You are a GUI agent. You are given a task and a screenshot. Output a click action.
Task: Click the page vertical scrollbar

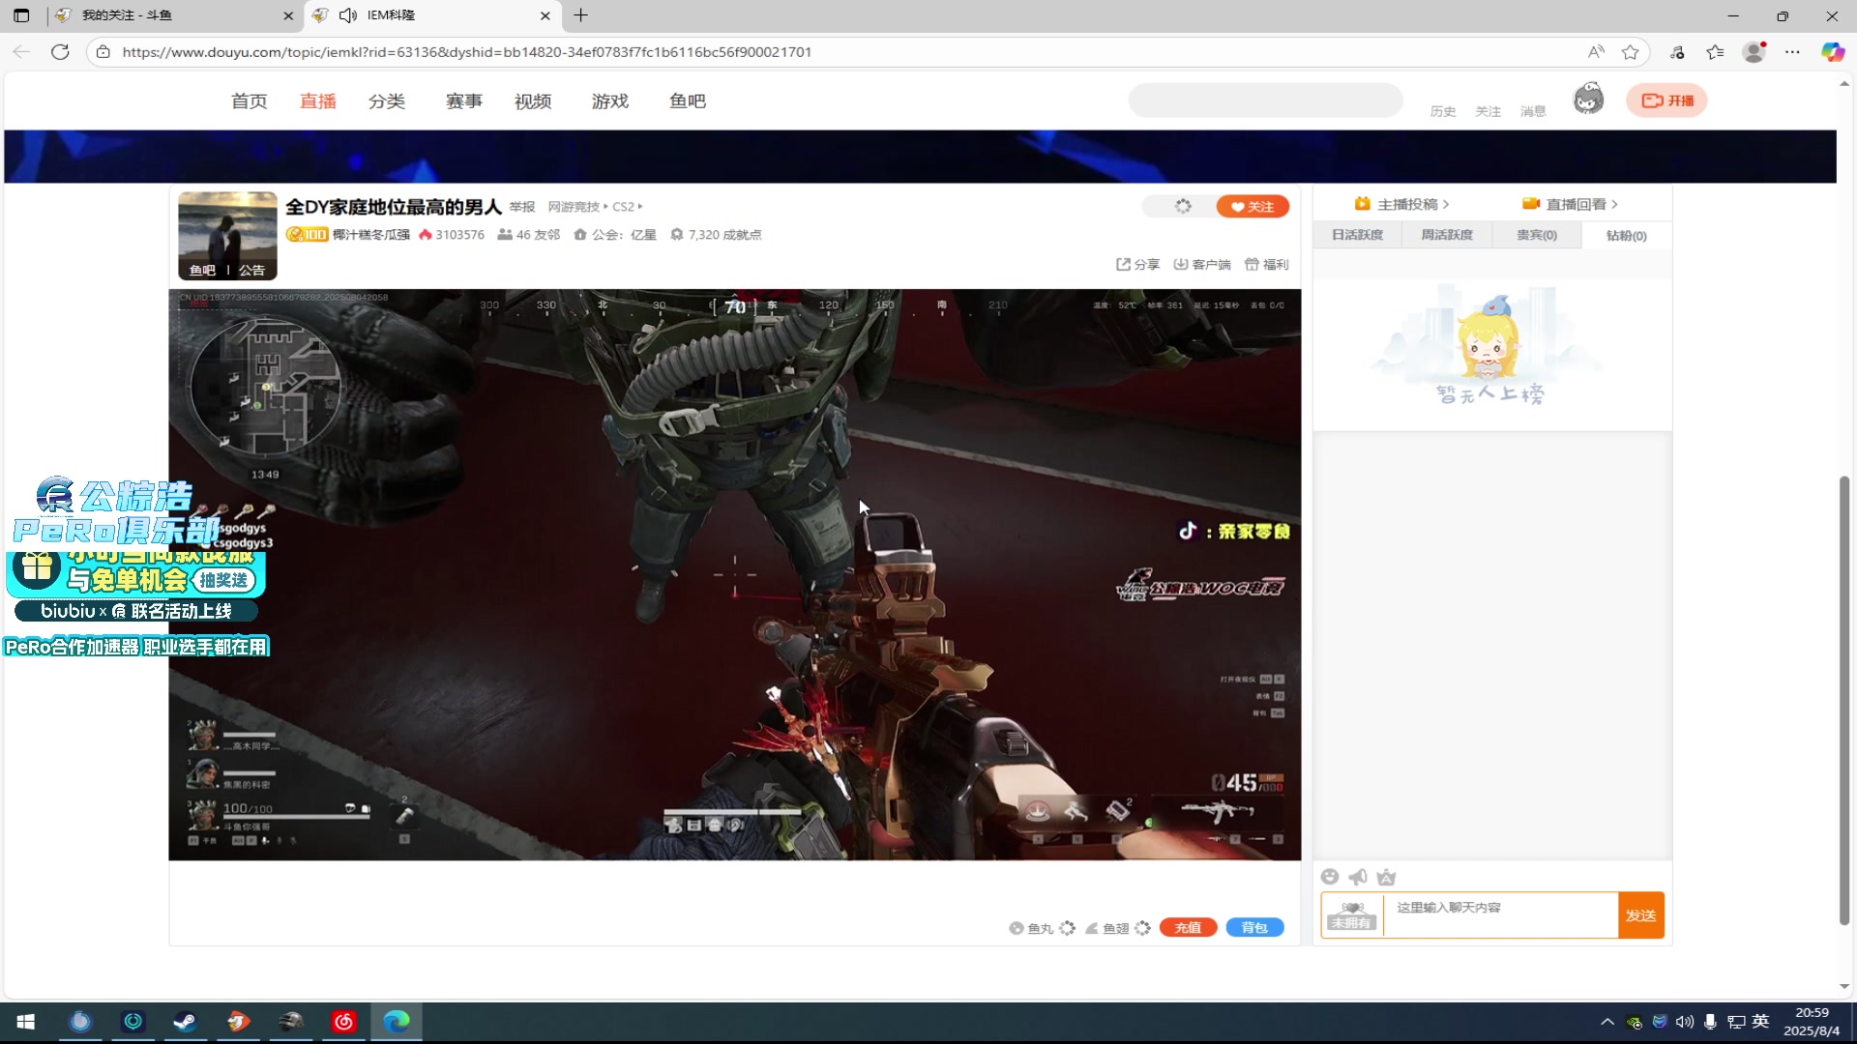coord(1844,701)
